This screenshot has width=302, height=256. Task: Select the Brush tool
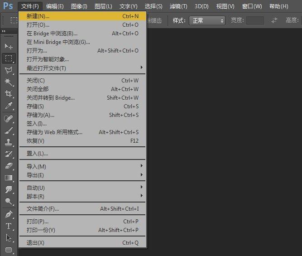[x=9, y=130]
